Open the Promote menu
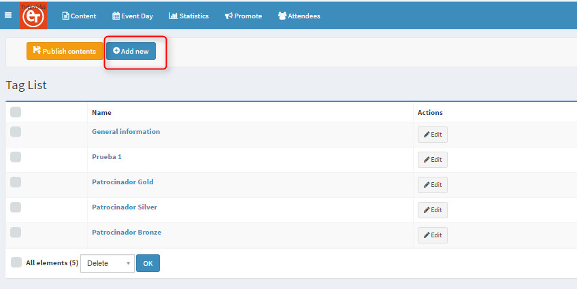577x289 pixels. pos(243,16)
